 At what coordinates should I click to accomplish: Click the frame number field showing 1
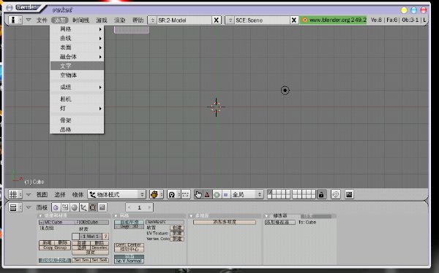(x=139, y=207)
